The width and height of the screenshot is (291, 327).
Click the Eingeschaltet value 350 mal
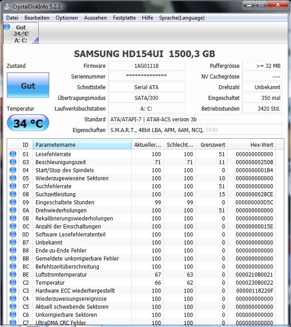pyautogui.click(x=262, y=98)
